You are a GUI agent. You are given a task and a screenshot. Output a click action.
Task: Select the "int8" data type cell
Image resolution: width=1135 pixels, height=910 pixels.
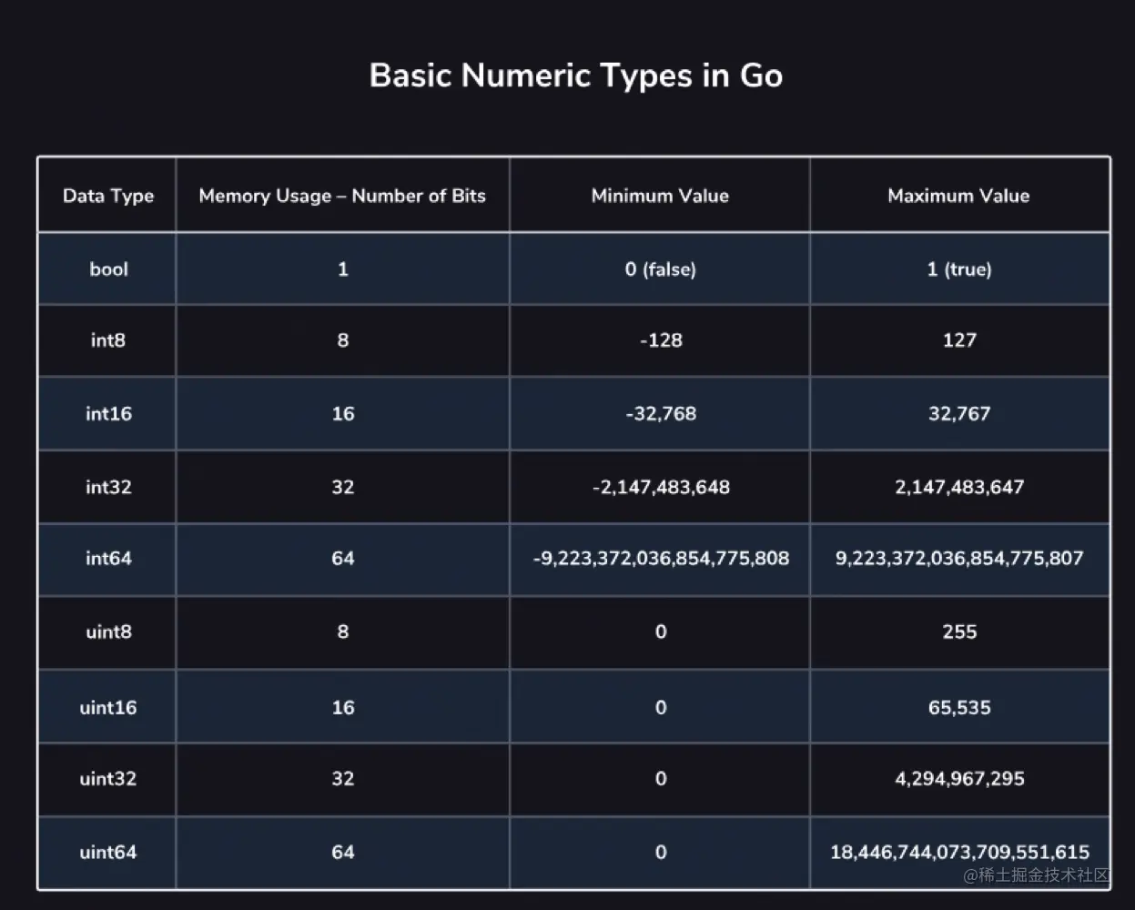(x=107, y=340)
